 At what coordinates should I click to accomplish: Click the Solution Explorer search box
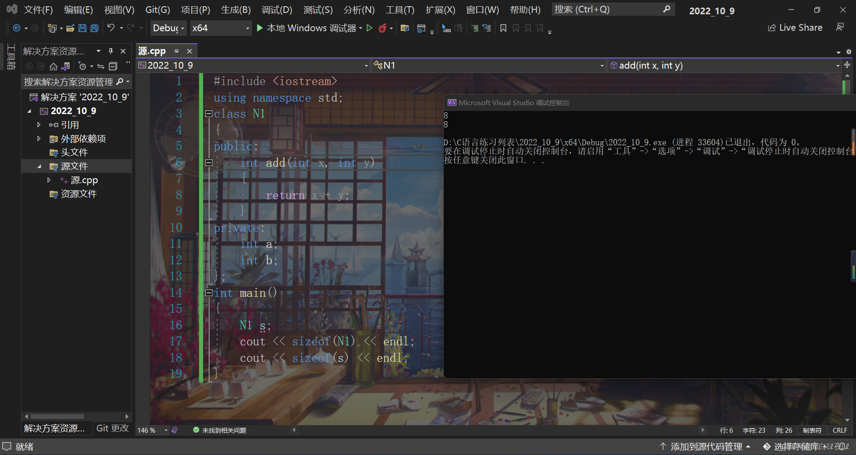point(69,82)
